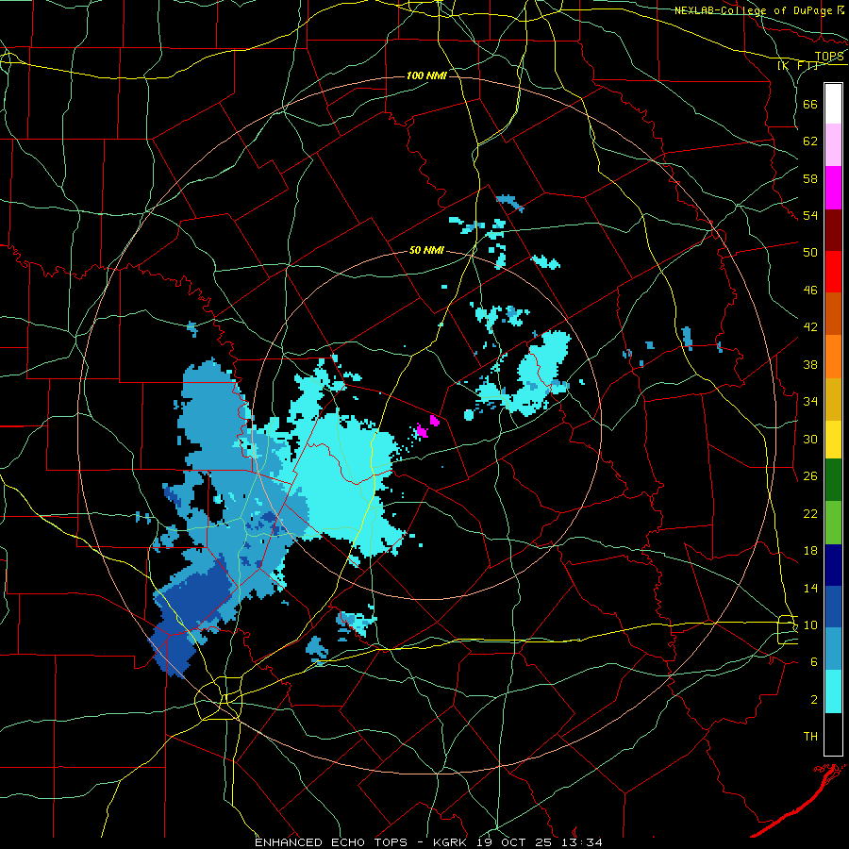Viewport: 849px width, 849px height.
Task: Click the legend value "62"
Action: [810, 141]
